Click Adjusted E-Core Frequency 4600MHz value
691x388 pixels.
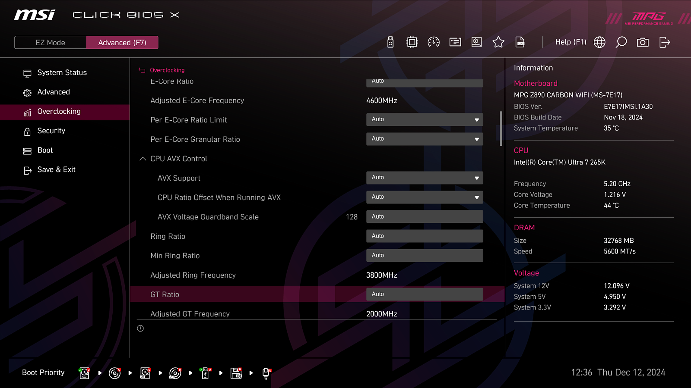pos(382,100)
